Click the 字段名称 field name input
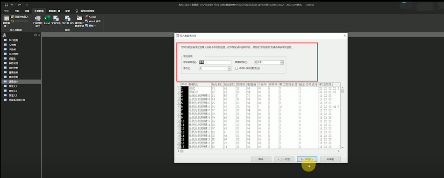Image resolution: width=444 pixels, height=178 pixels. pyautogui.click(x=215, y=62)
